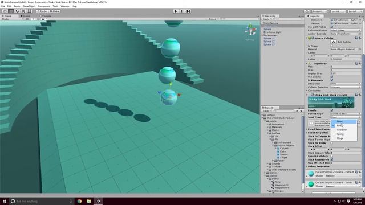Open Account dropdown in toolbar
This screenshot has height=205, width=365.
pyautogui.click(x=319, y=11)
